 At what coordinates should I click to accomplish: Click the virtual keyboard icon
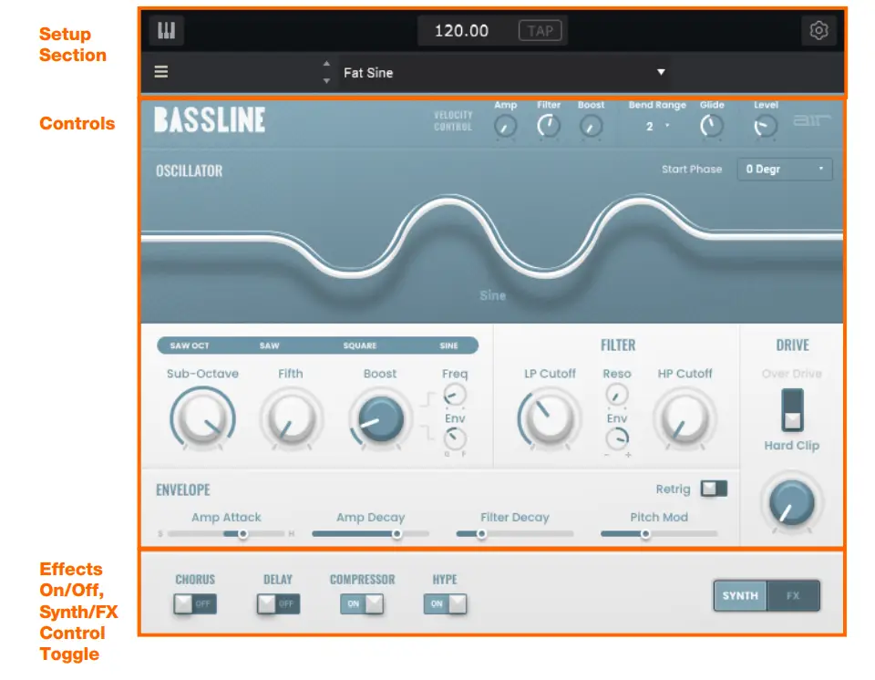click(x=165, y=30)
